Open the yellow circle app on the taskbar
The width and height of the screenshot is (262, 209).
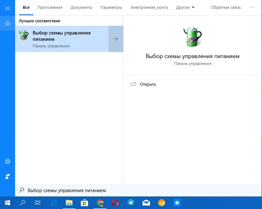click(x=162, y=203)
